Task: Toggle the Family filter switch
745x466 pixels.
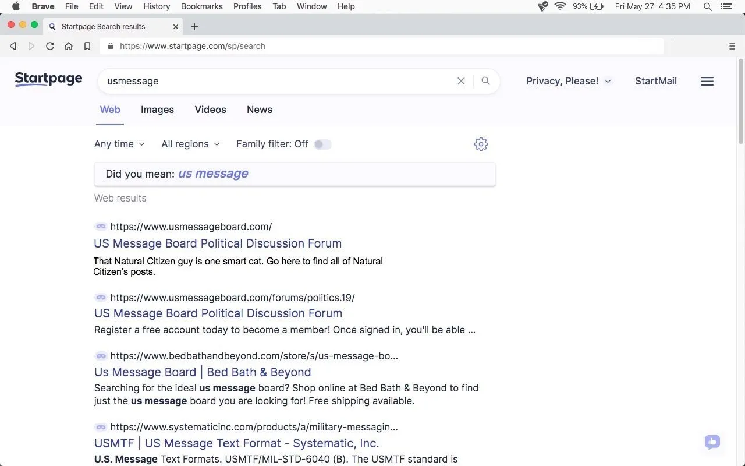Action: [322, 144]
